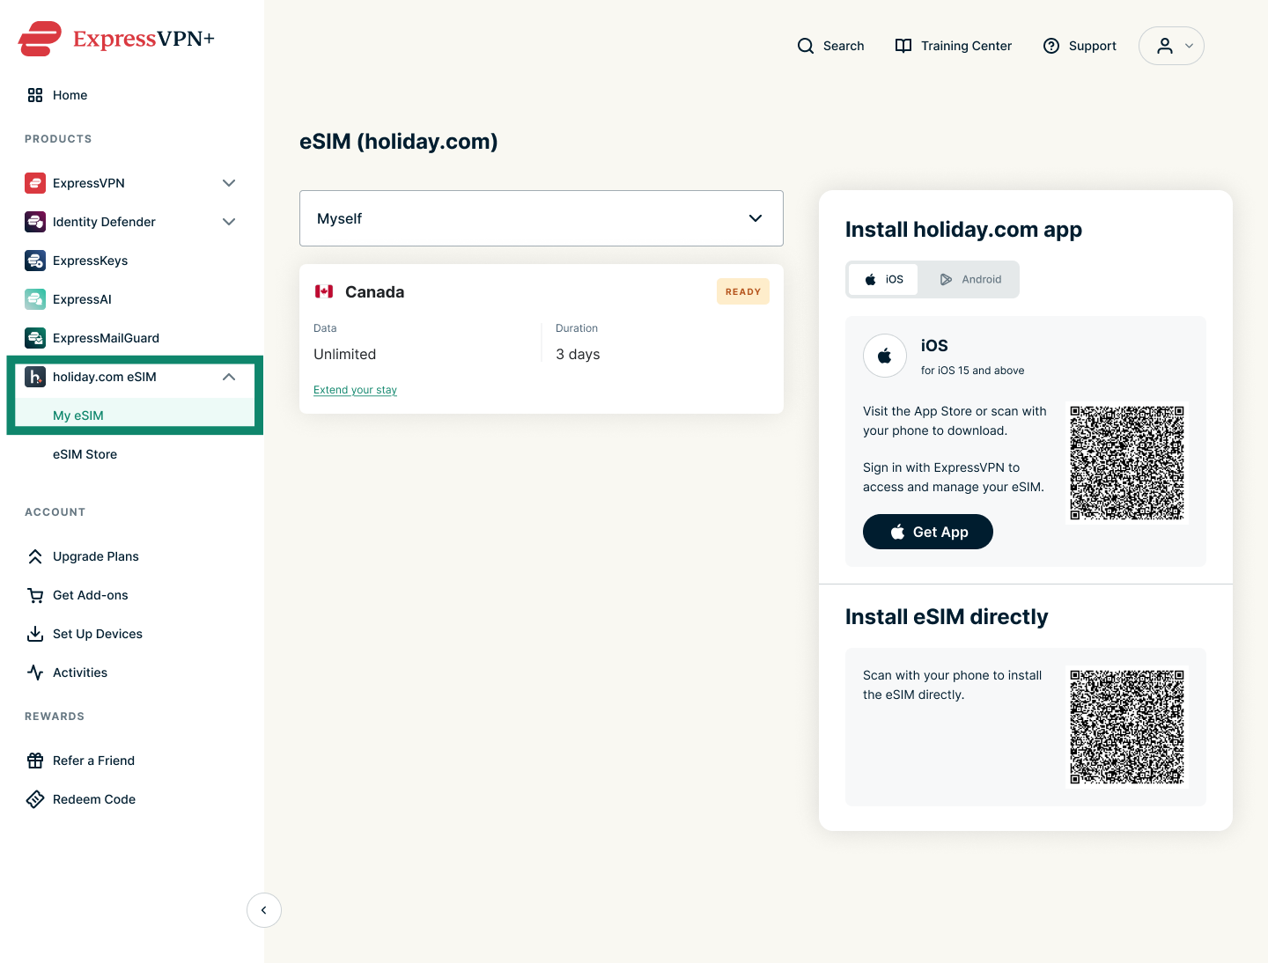
Task: Click the Get Add-ons cart icon
Action: (x=35, y=595)
